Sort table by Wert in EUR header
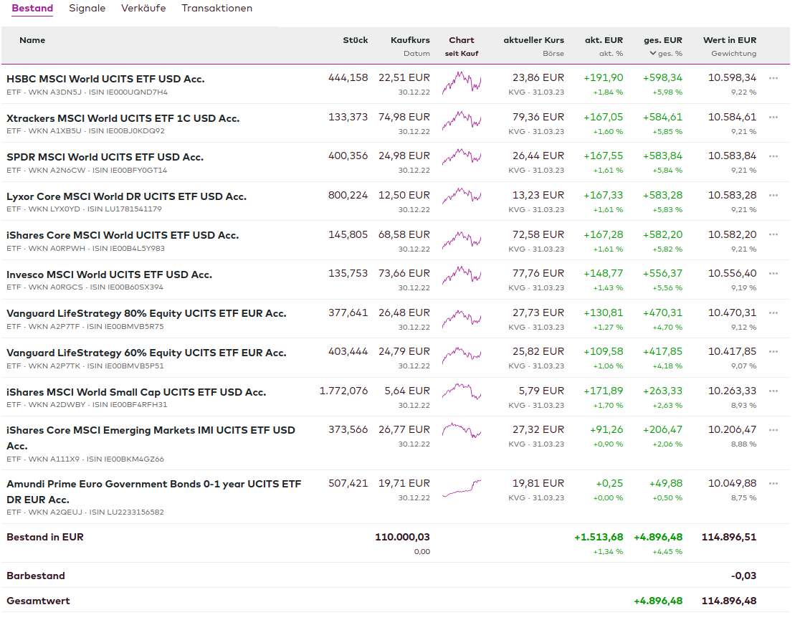The image size is (795, 620). click(x=729, y=40)
